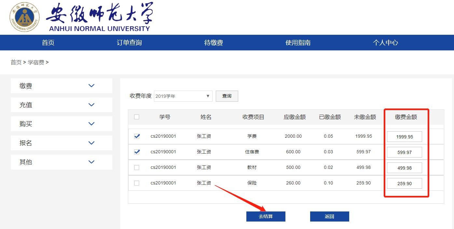Open the 收费年度 year dropdown
Image resolution: width=454 pixels, height=229 pixels.
(x=183, y=96)
